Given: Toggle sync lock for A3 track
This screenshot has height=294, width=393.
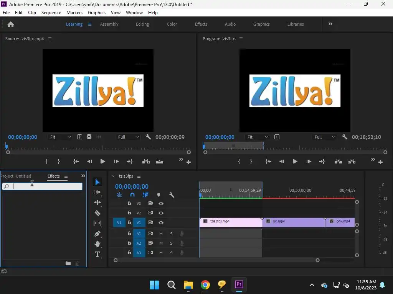Looking at the screenshot, I should (150, 253).
